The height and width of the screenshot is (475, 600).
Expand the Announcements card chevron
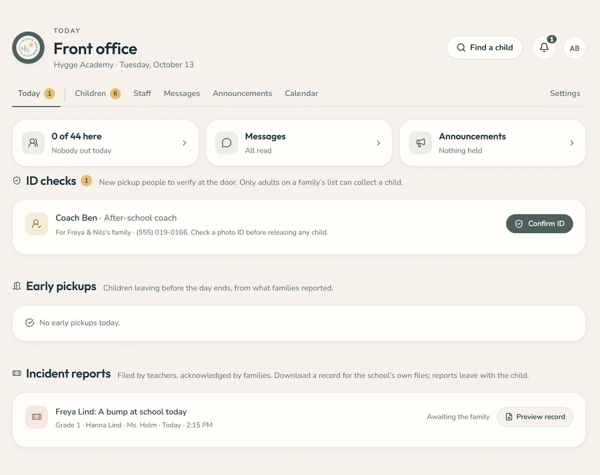572,143
